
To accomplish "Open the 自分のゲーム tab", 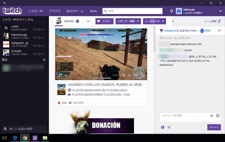I will (75, 11).
